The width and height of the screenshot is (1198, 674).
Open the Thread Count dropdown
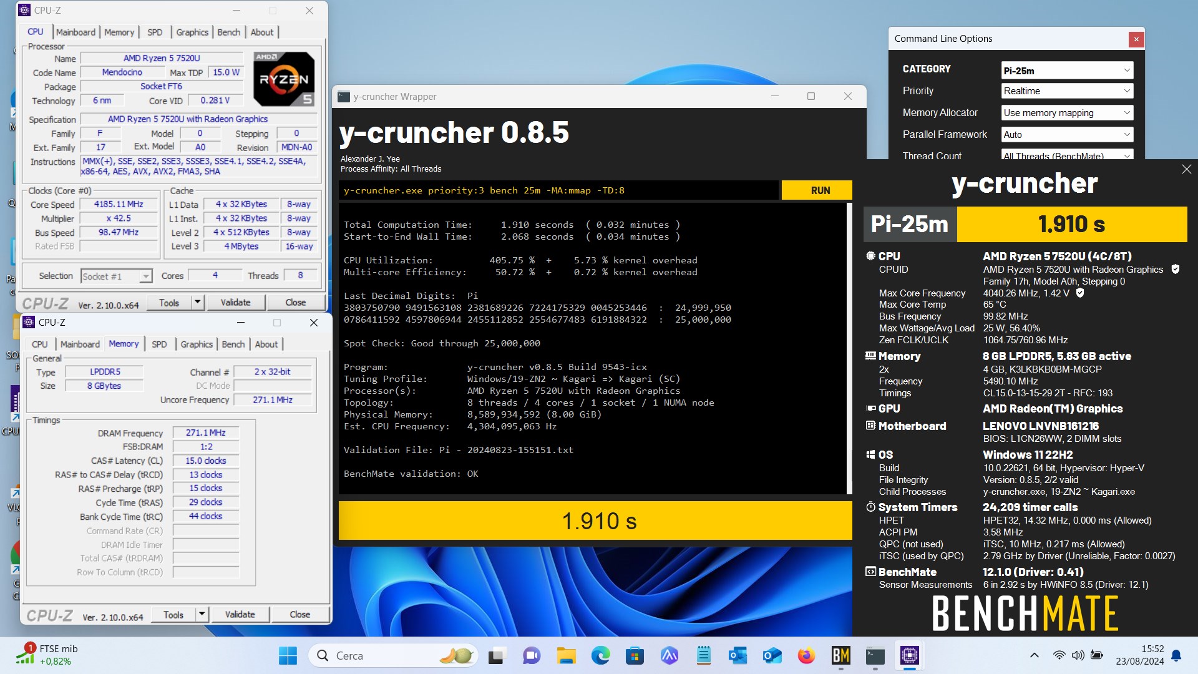1066,155
